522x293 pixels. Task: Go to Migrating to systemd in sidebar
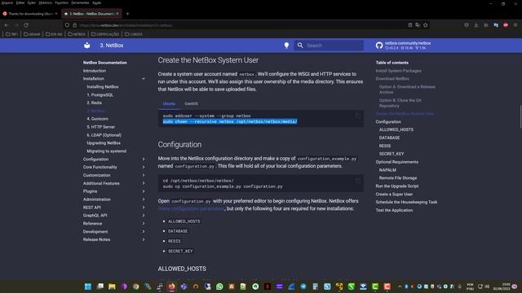(107, 151)
